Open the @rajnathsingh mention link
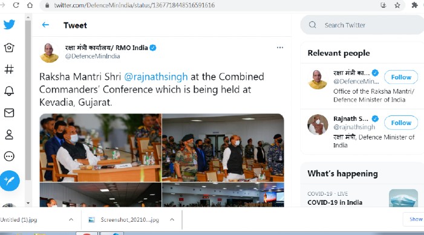 pos(156,77)
